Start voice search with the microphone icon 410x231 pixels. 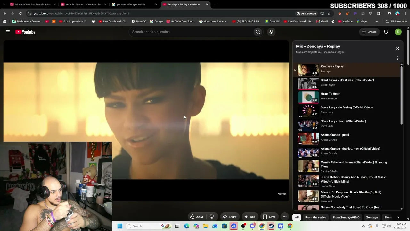pyautogui.click(x=271, y=32)
